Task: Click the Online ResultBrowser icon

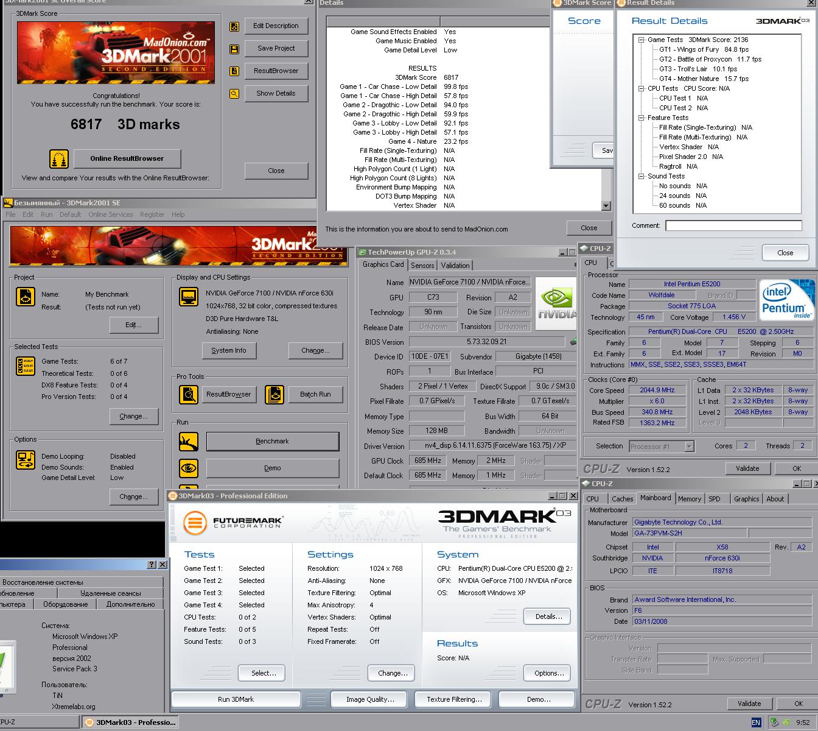Action: (x=59, y=159)
